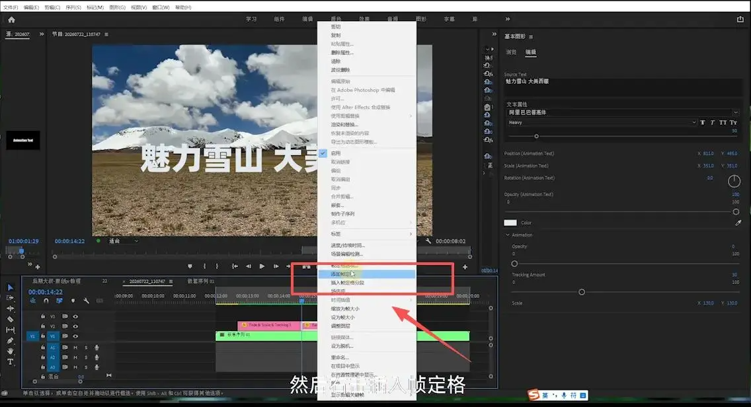Hide track V2 with eye icon
The image size is (751, 407).
75,326
